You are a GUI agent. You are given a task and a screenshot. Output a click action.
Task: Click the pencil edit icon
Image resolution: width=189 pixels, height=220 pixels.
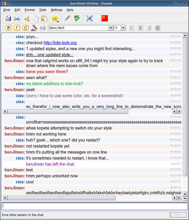(67, 18)
